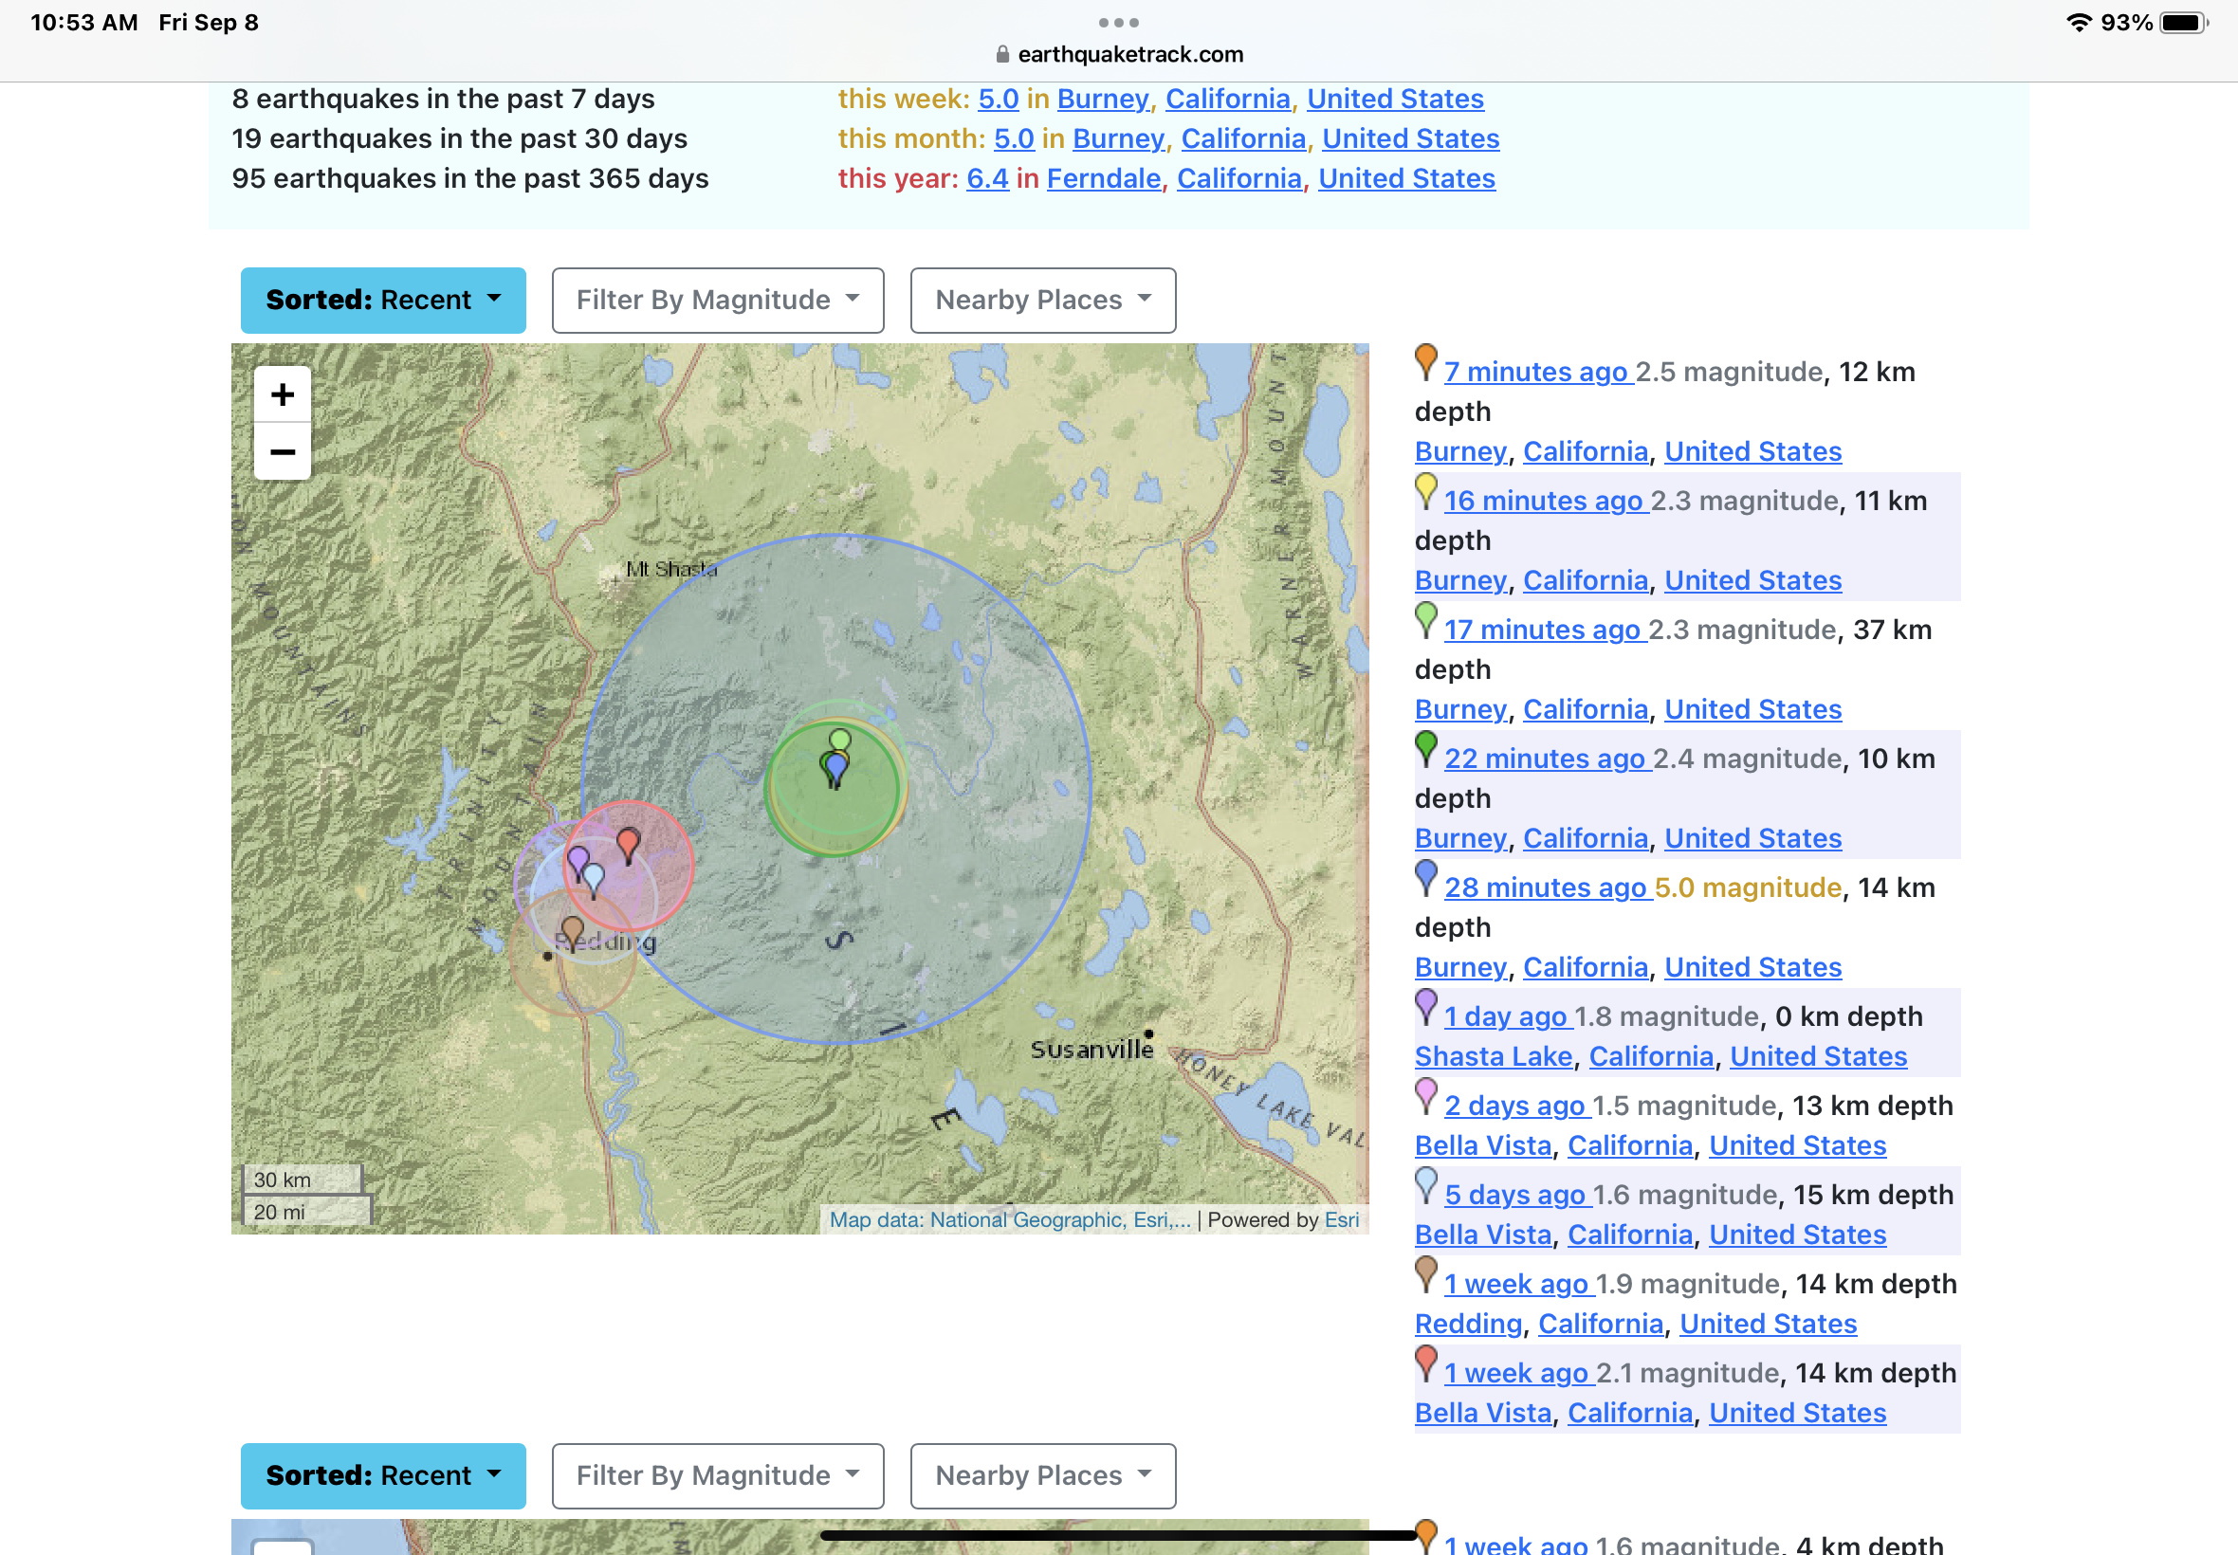Click the dark green pin beside 22 minutes ago

pyautogui.click(x=1425, y=748)
